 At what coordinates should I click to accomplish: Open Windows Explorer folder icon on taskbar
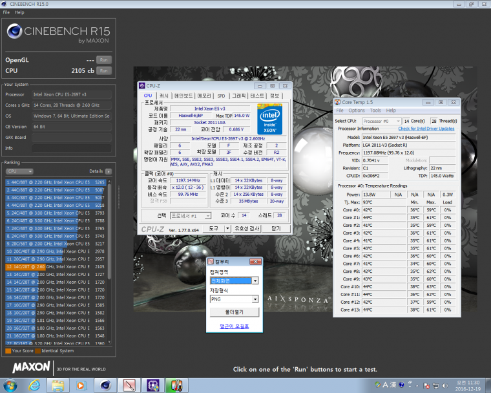coord(58,385)
